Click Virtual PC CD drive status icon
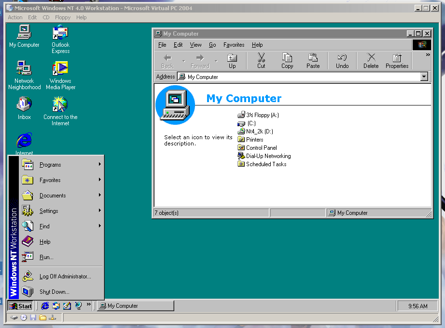Screen dimensions: 445x328 click(x=24, y=317)
